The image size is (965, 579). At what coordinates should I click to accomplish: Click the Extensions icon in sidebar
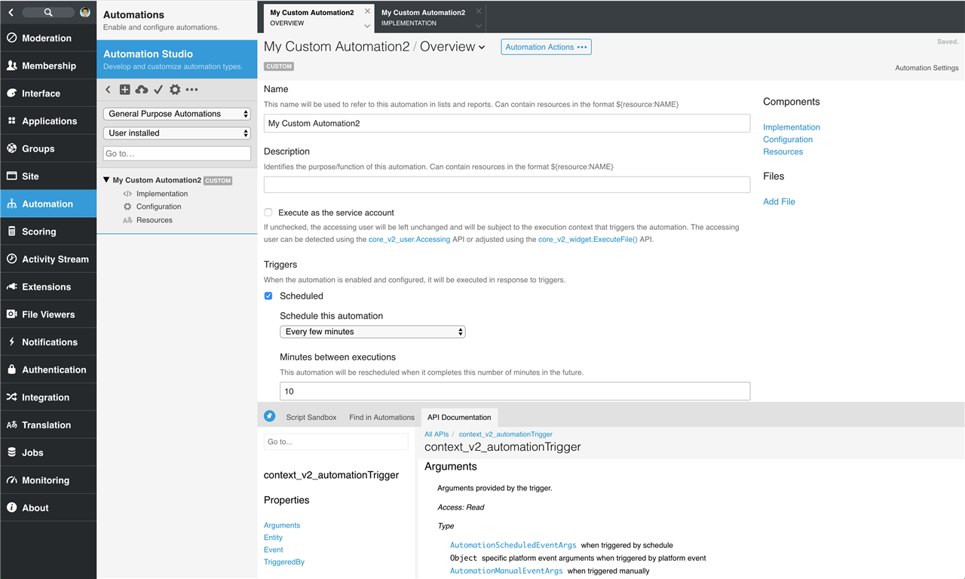tap(11, 286)
